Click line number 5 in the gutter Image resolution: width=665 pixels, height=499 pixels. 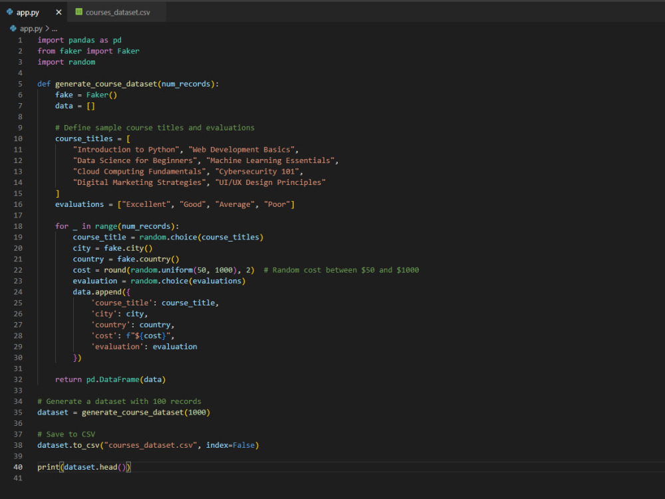tap(20, 84)
